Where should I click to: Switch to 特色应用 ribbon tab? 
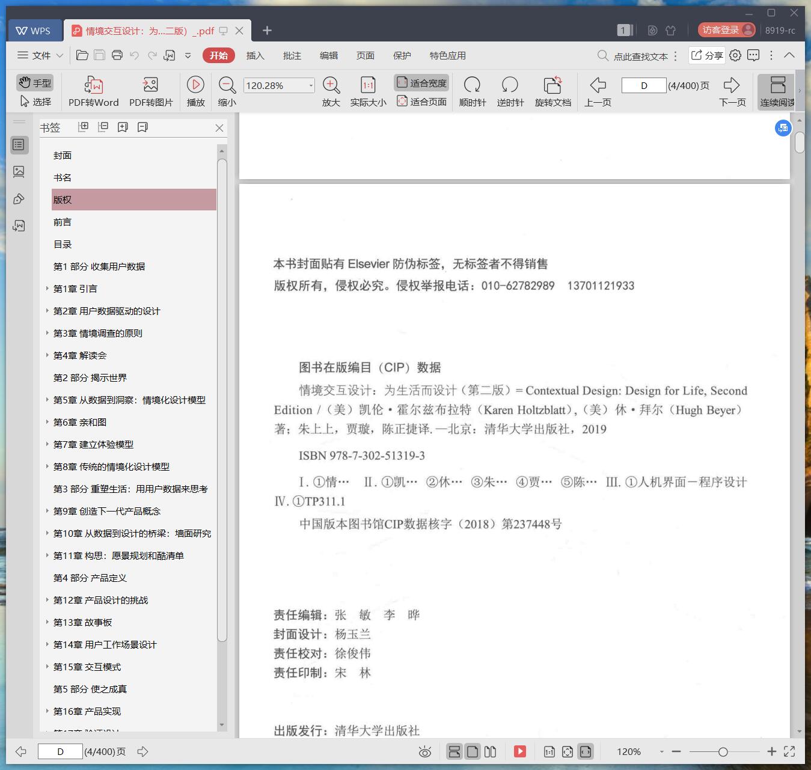tap(448, 55)
